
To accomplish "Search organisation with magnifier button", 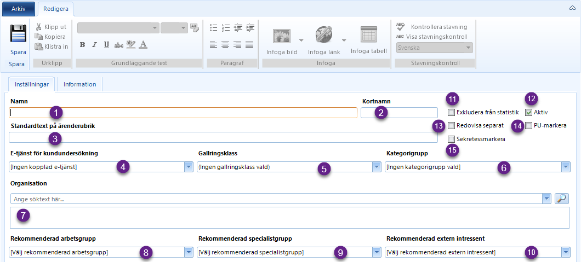I will click(x=562, y=199).
